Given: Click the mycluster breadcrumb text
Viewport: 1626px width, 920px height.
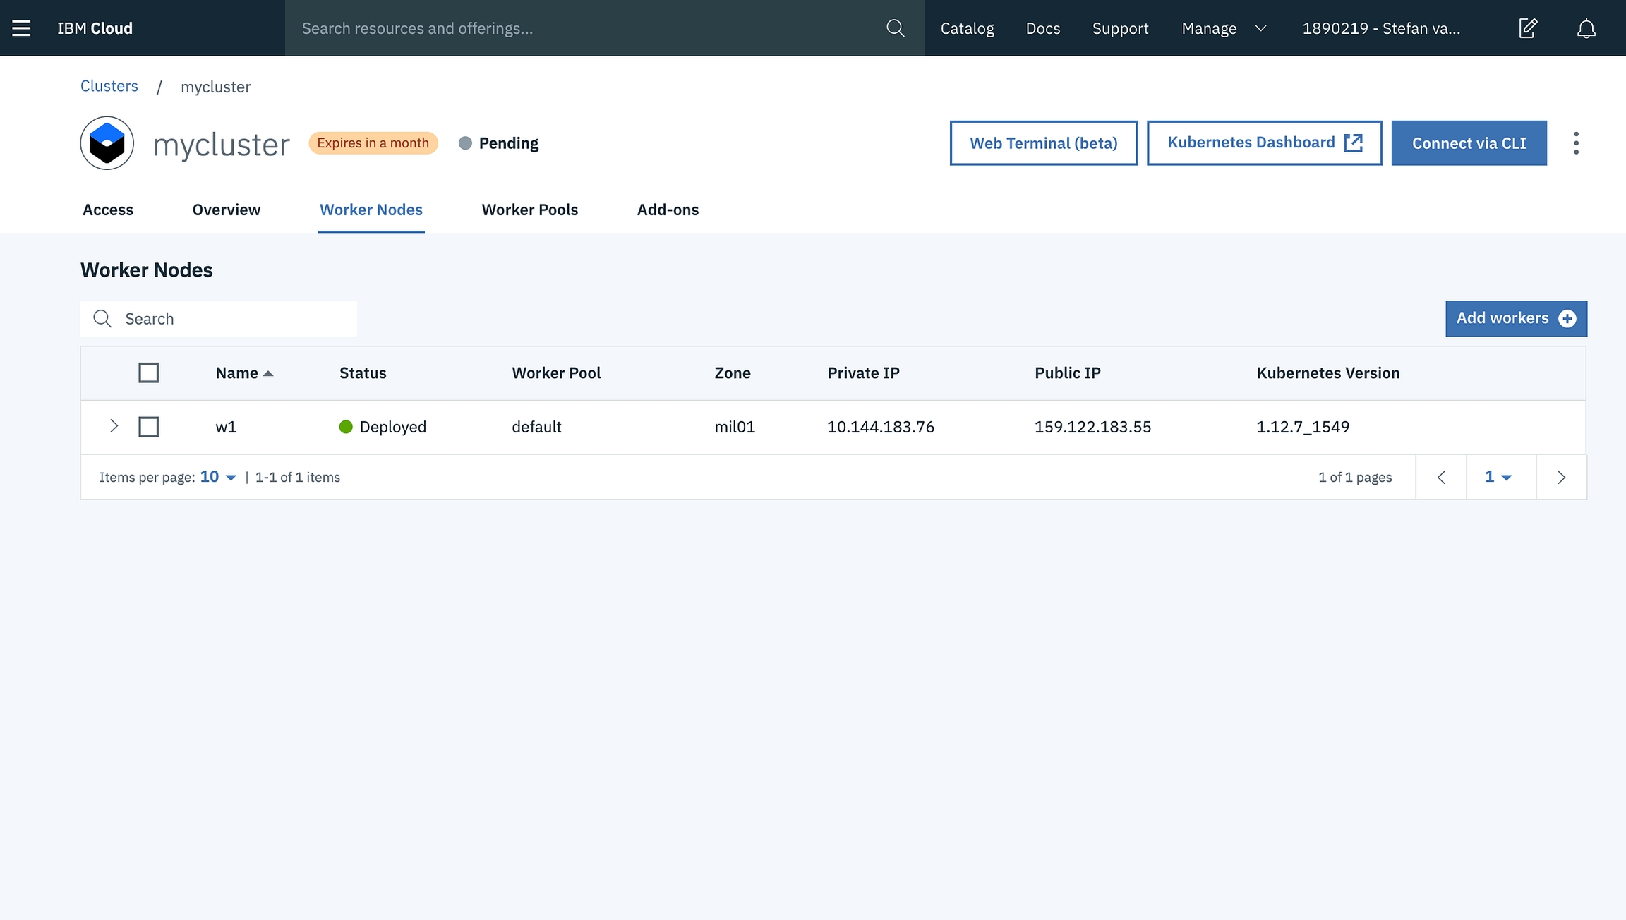Looking at the screenshot, I should [215, 87].
